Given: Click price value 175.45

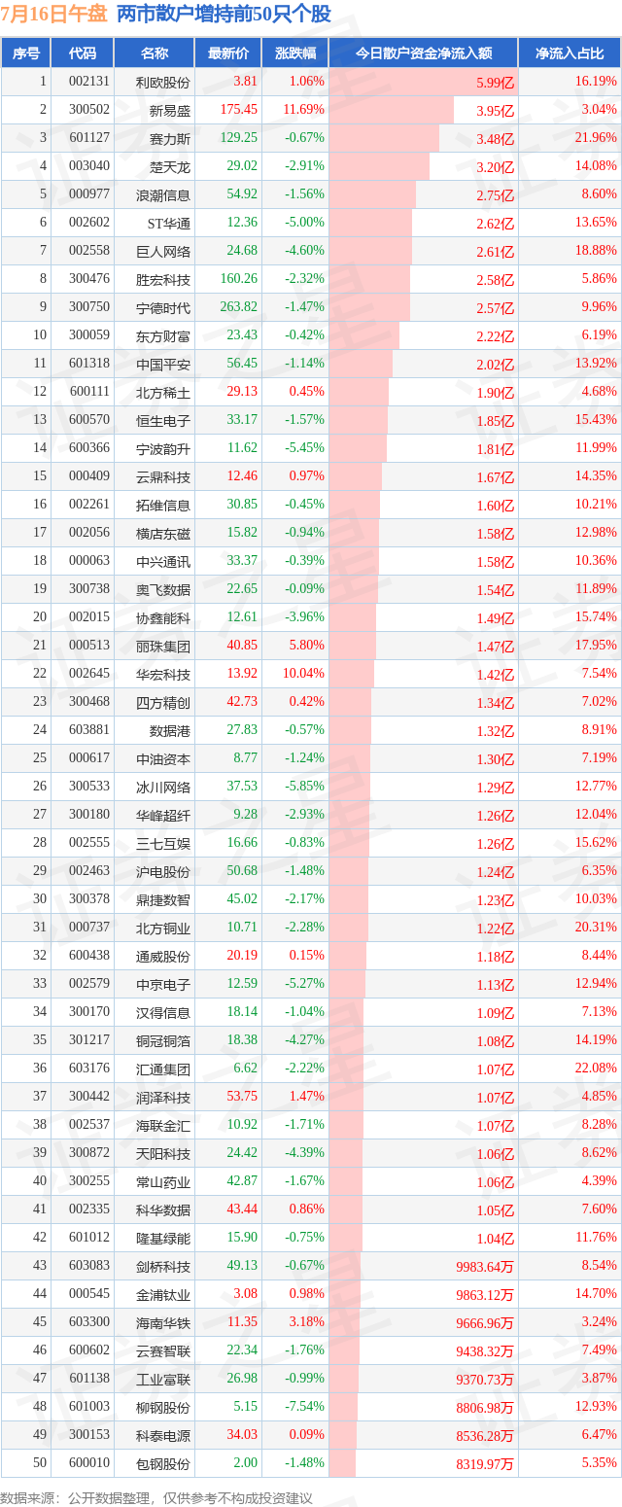Looking at the screenshot, I should [x=239, y=110].
